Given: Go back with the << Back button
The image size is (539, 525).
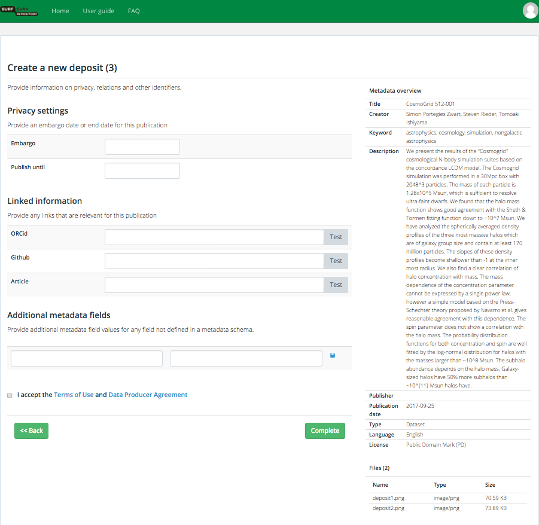Looking at the screenshot, I should click(31, 431).
